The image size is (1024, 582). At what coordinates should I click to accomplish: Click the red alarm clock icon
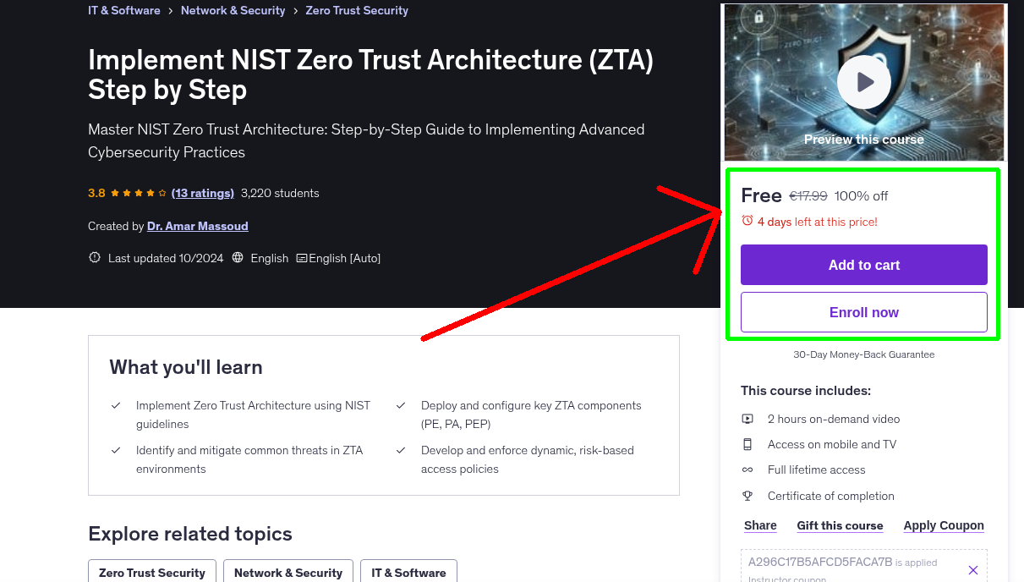click(x=747, y=220)
